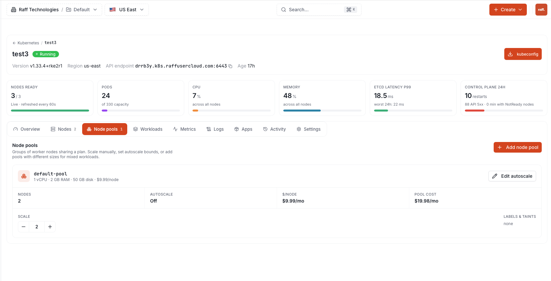The width and height of the screenshot is (551, 281).
Task: Click the Node pools cluster icon in tab
Action: tap(89, 129)
